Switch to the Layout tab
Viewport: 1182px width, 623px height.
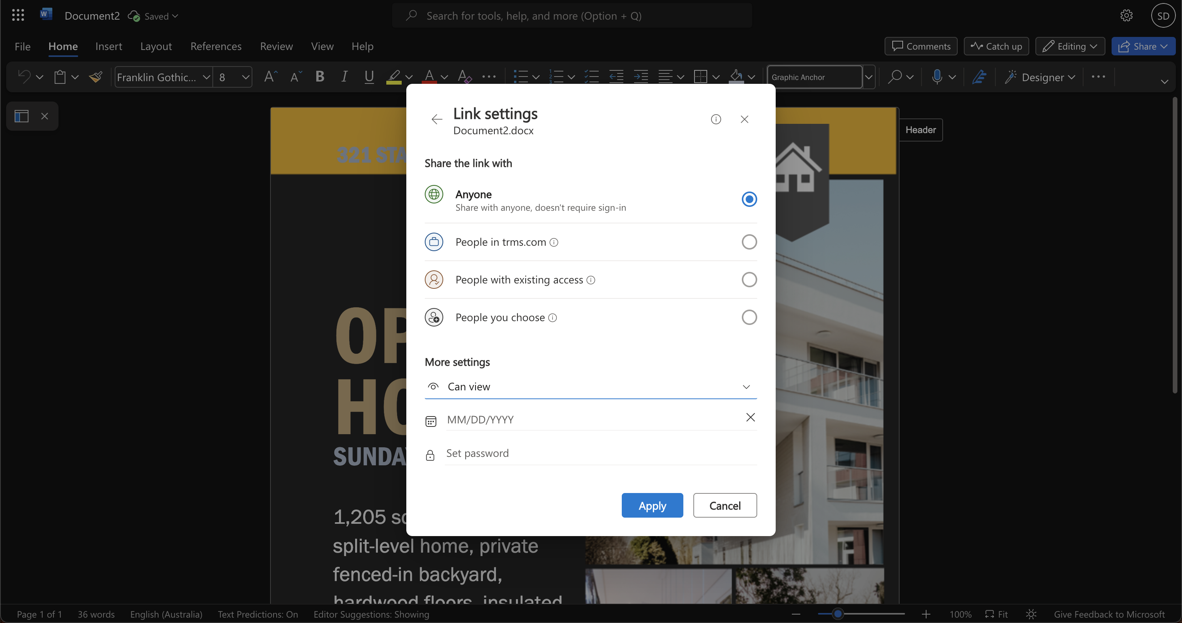click(156, 46)
